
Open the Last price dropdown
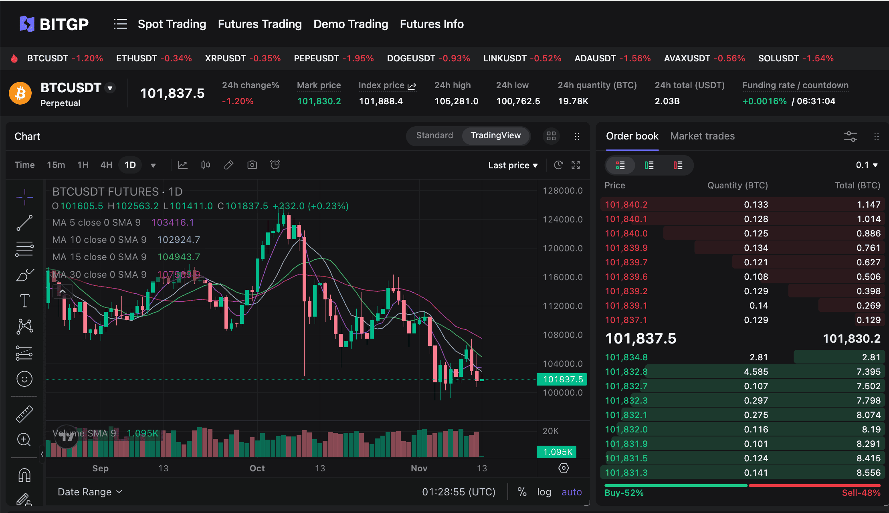pos(513,165)
